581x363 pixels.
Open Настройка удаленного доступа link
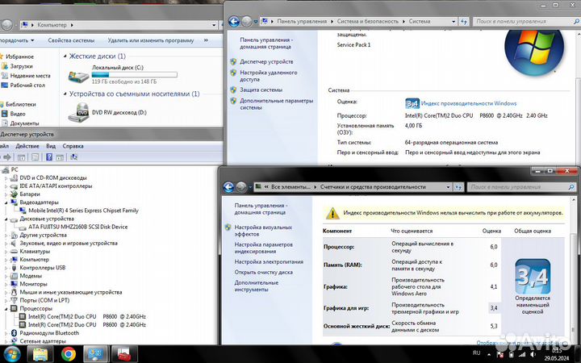(269, 76)
